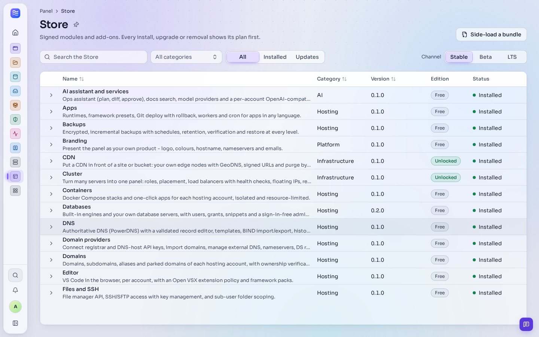539x337 pixels.
Task: Open the user avatar labeled A
Action: pyautogui.click(x=15, y=307)
